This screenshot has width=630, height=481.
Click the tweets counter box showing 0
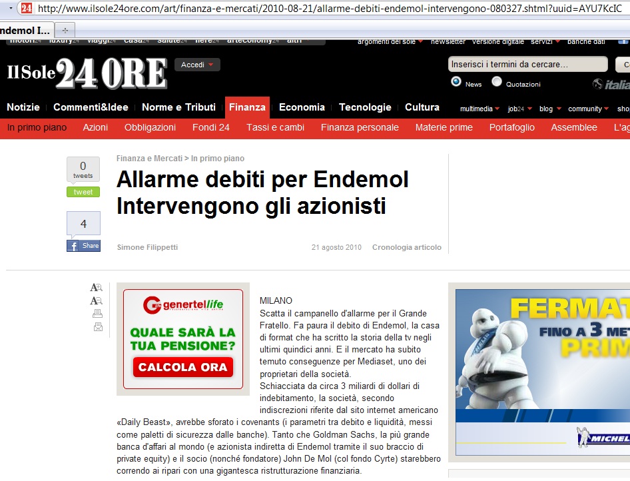[x=83, y=169]
